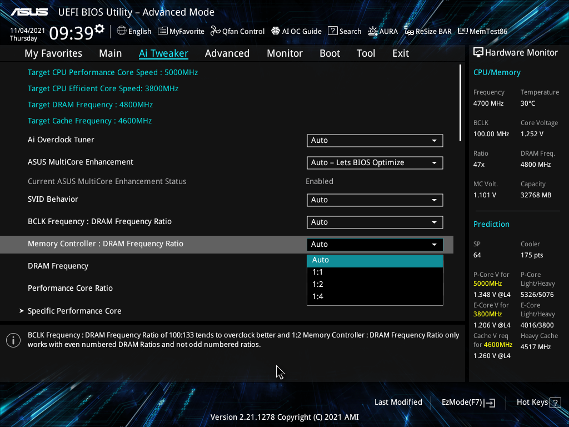Click the Qfan Control fan icon
The image size is (569, 427).
[215, 31]
